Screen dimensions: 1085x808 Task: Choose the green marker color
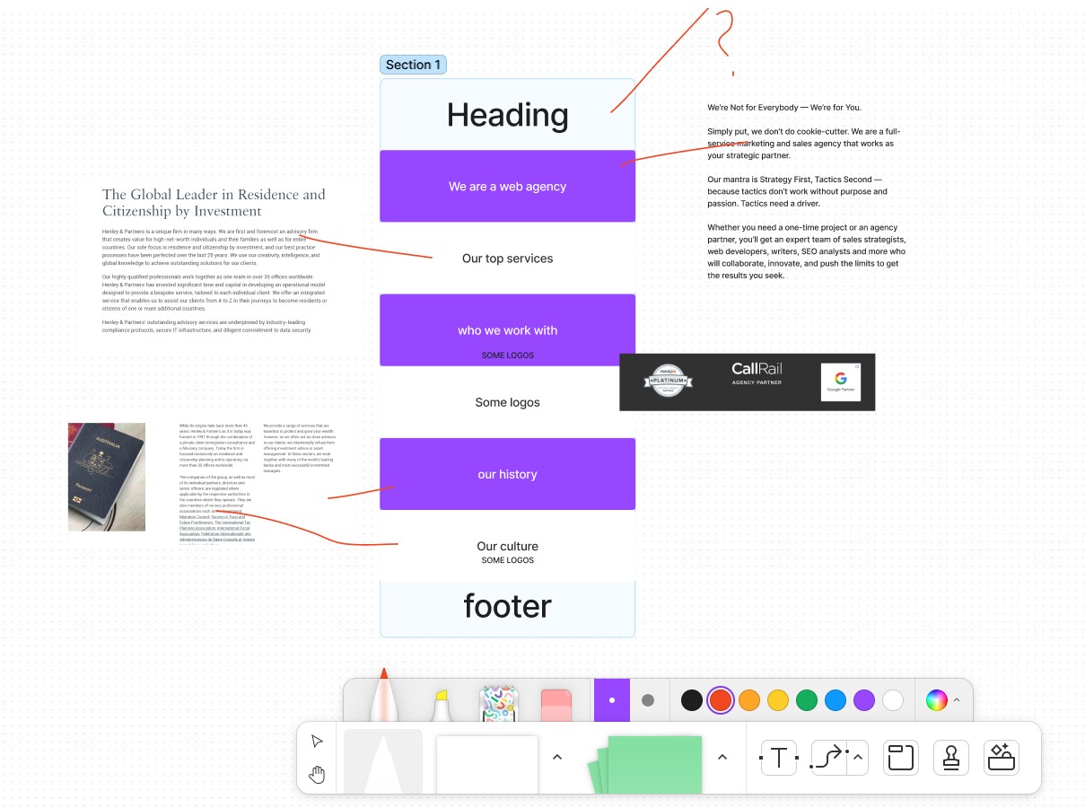807,700
